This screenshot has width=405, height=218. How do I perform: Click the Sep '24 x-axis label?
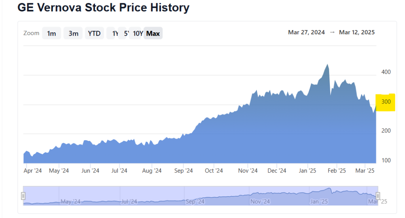point(184,171)
